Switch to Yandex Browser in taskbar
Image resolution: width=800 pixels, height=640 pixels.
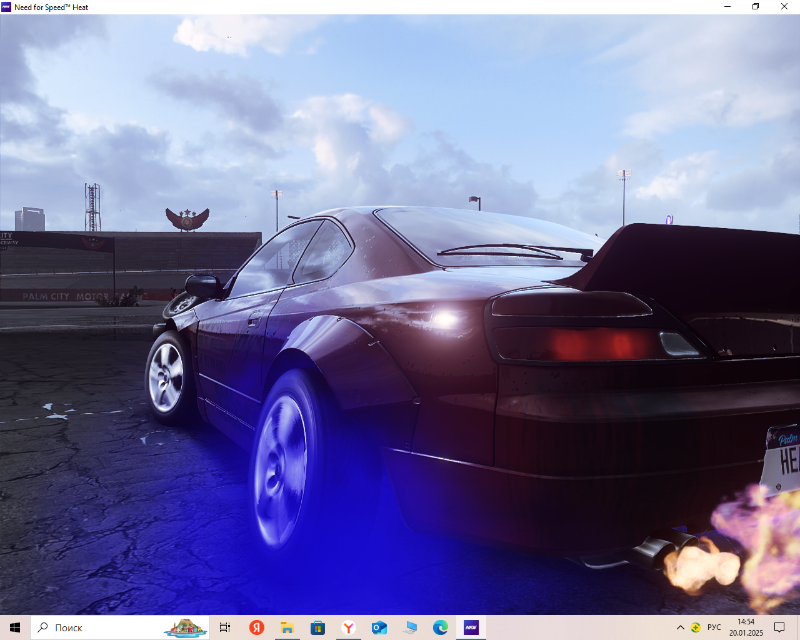pyautogui.click(x=349, y=627)
